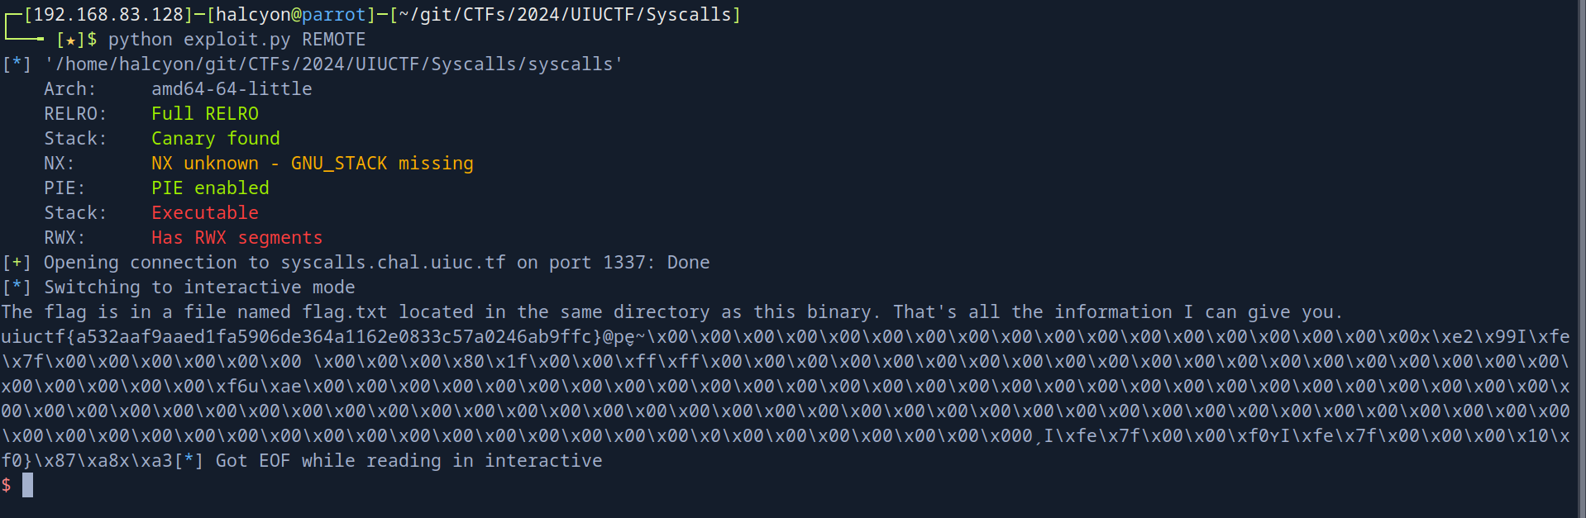Click the halcyon@parrot username text

(x=290, y=15)
